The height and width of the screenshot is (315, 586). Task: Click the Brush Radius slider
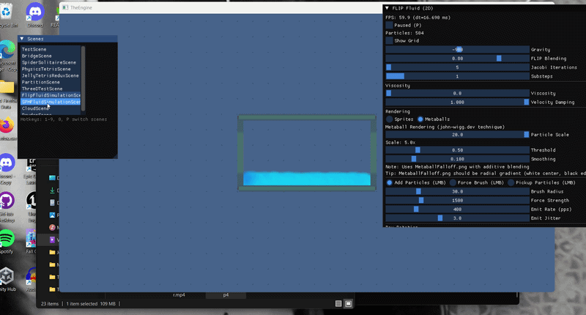coord(457,191)
